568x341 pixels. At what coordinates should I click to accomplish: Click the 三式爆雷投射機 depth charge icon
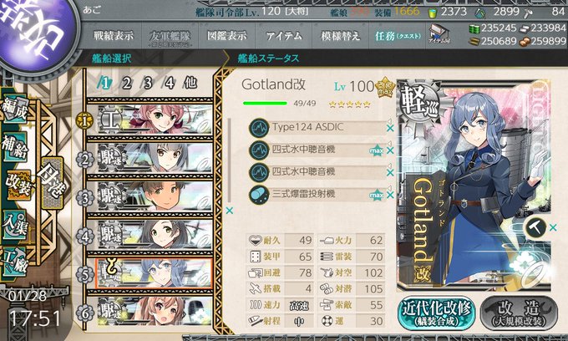coord(259,195)
